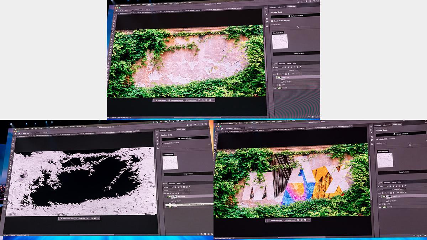Hide Layer 0 using its eye toggle
Screen dimensions: 427x240
275,88
